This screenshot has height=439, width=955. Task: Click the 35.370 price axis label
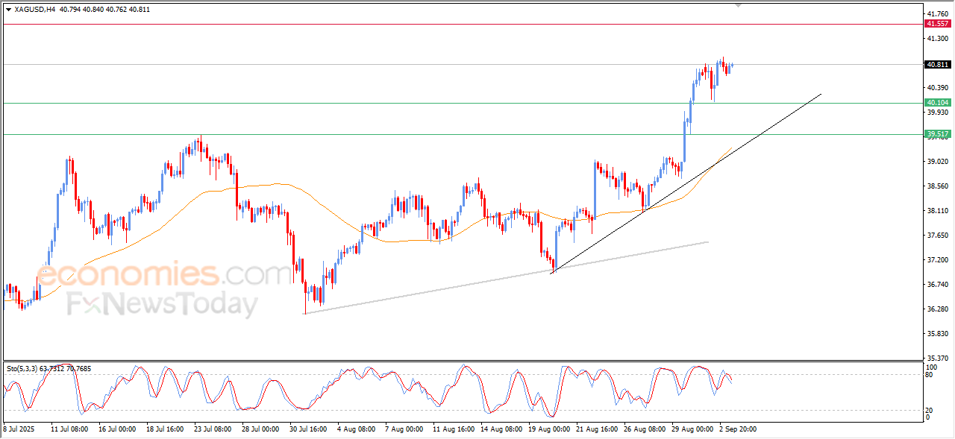coord(937,359)
